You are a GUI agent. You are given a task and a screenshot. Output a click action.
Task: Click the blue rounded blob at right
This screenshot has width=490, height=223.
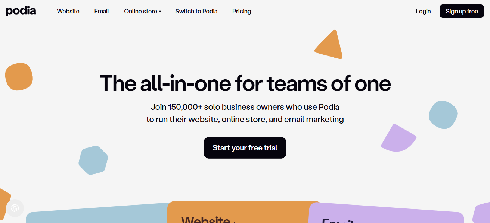pyautogui.click(x=443, y=115)
